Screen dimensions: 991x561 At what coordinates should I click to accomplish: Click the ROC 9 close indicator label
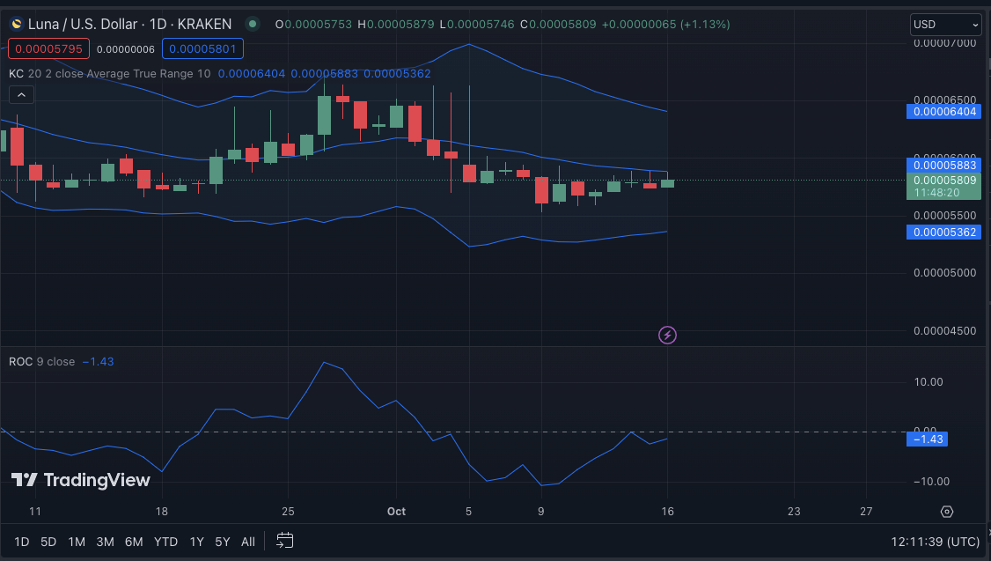point(41,362)
